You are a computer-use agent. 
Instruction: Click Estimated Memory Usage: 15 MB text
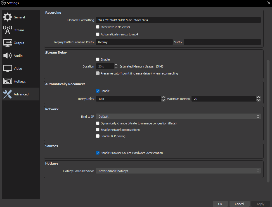[141, 66]
